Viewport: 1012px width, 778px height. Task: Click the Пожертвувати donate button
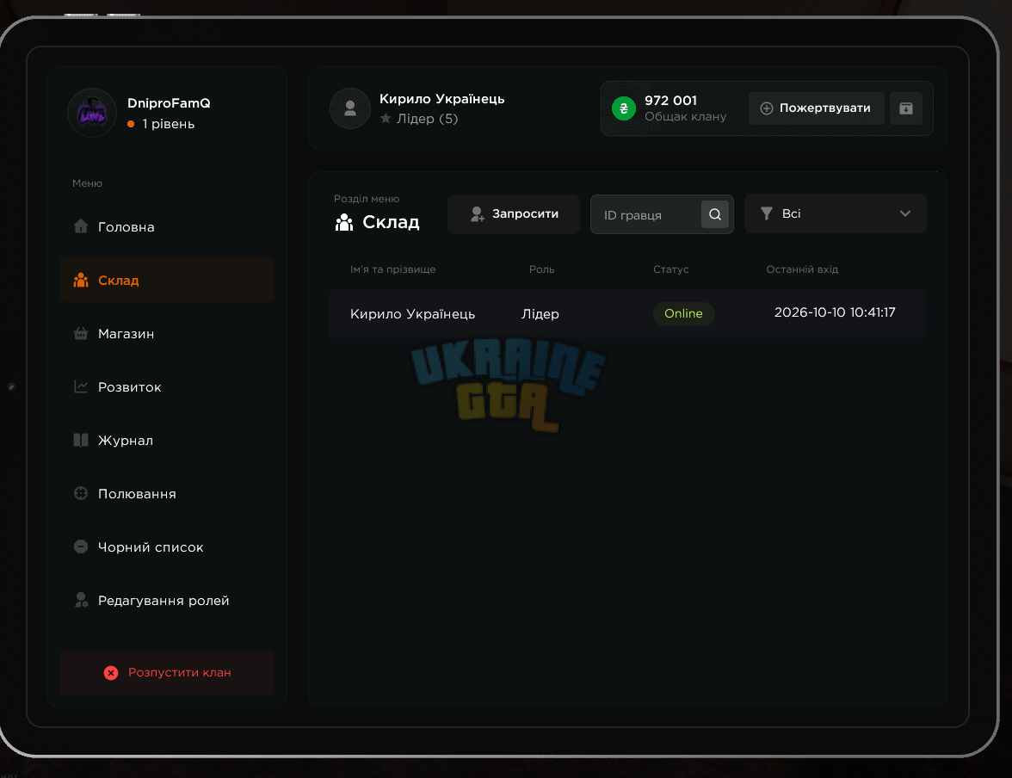coord(817,108)
